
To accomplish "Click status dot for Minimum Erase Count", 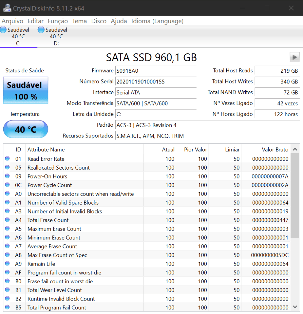I will pyautogui.click(x=7, y=237).
